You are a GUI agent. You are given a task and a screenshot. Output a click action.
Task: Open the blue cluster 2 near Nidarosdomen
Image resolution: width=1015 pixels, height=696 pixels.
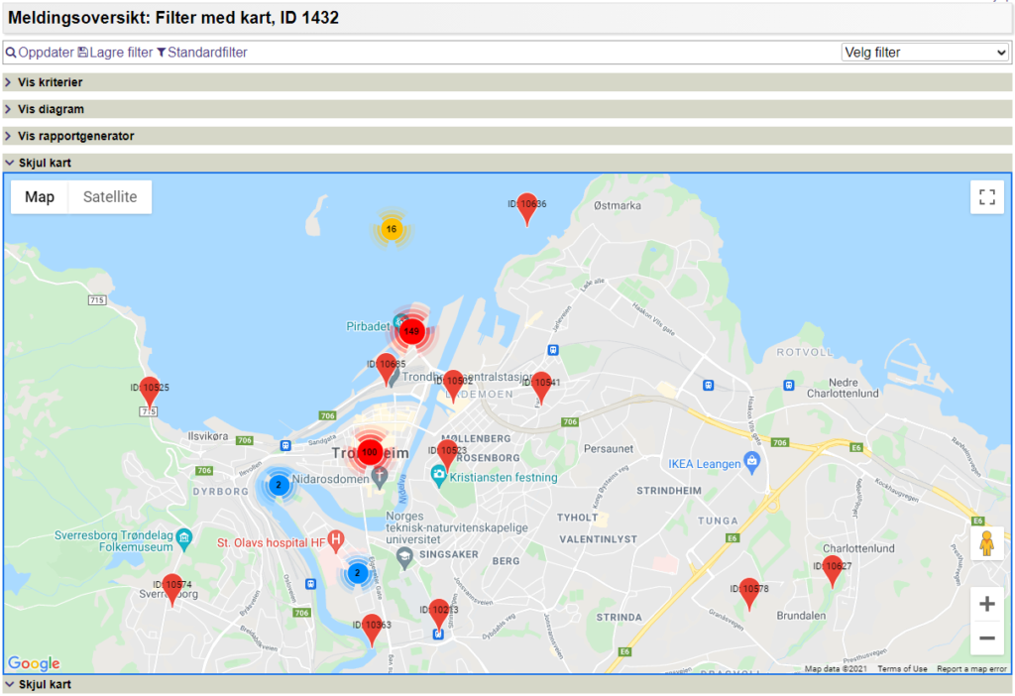click(279, 485)
